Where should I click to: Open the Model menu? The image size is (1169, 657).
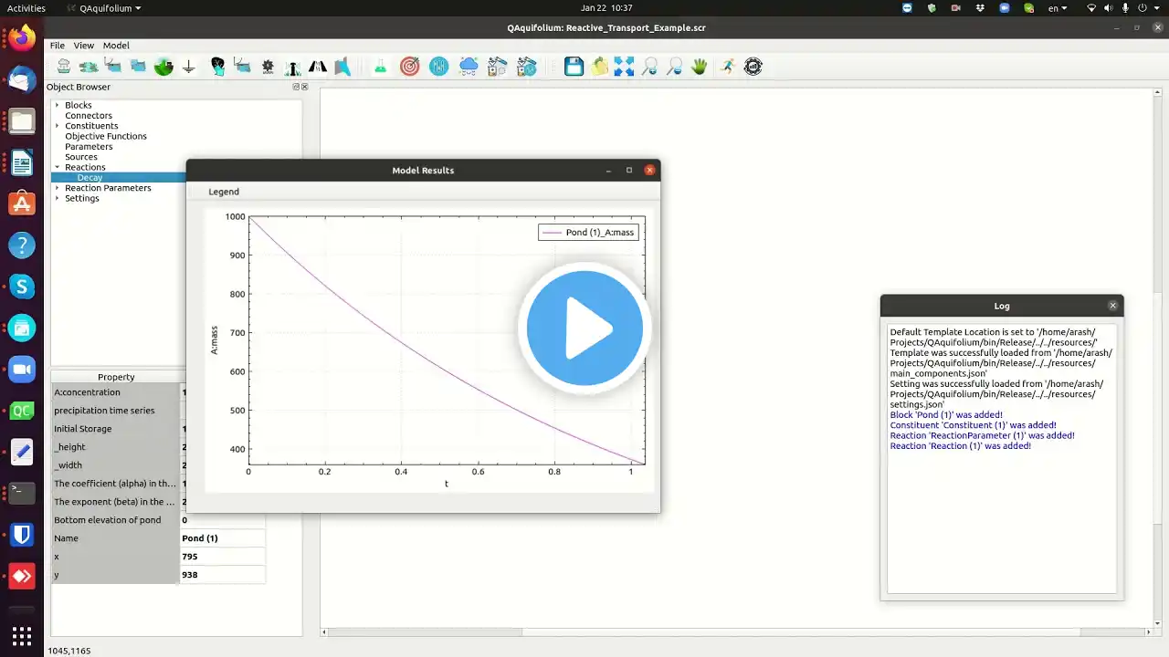[116, 45]
